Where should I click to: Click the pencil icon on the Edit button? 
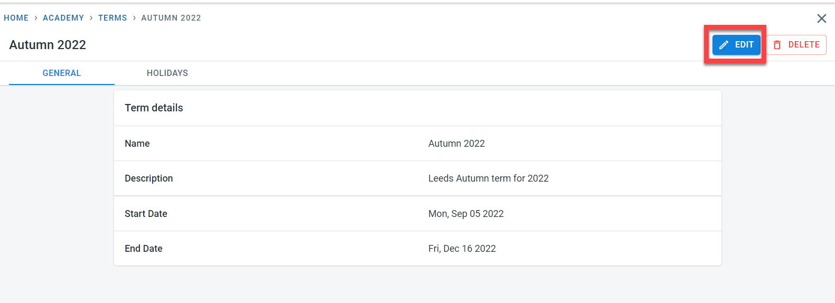coord(724,45)
